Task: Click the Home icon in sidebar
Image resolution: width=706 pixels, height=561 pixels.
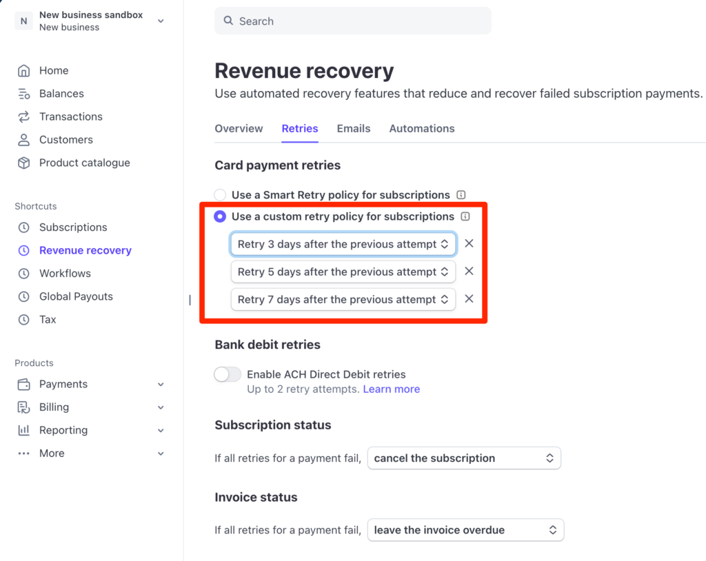Action: click(24, 71)
